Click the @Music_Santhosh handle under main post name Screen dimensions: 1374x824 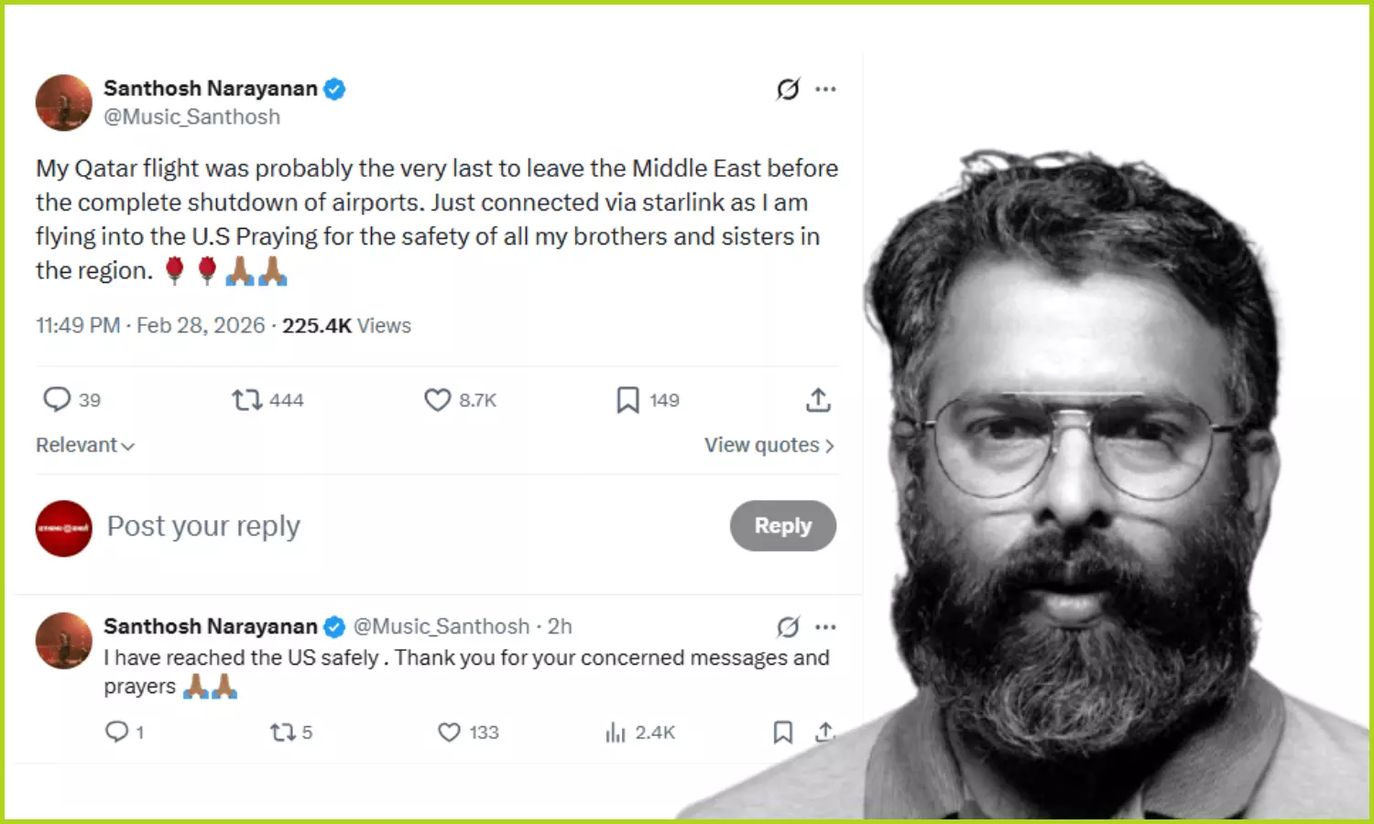pyautogui.click(x=191, y=117)
